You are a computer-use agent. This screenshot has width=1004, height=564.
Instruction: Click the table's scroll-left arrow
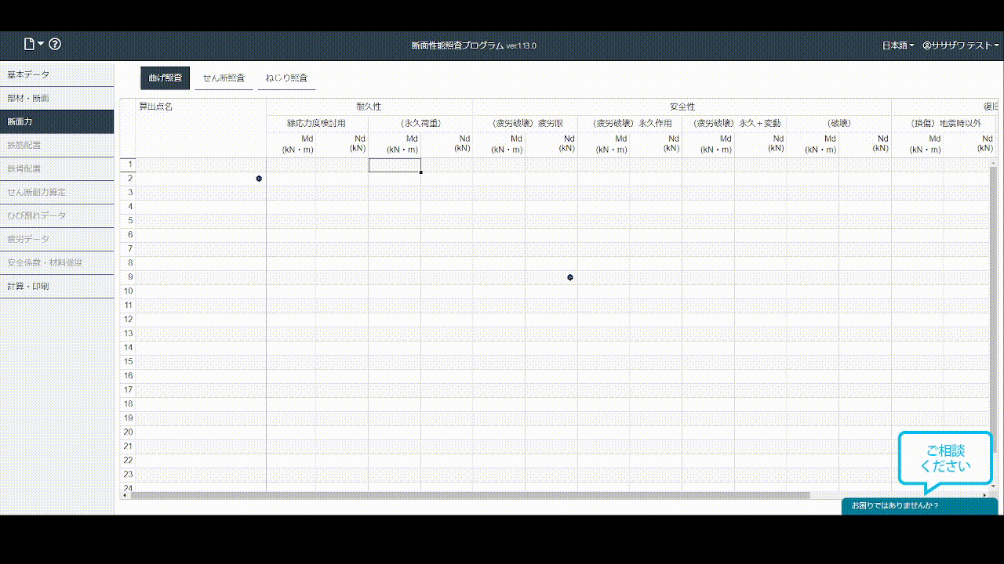tap(124, 495)
